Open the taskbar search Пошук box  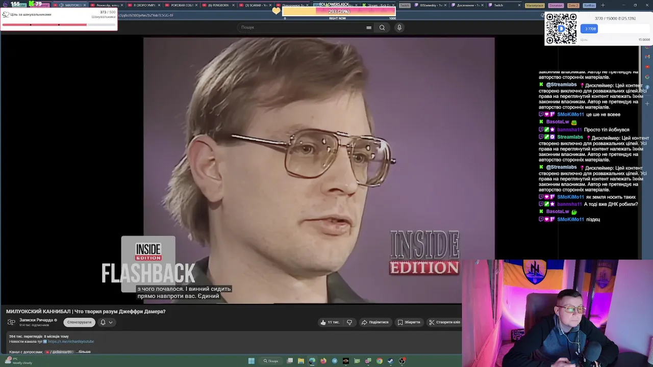point(271,361)
